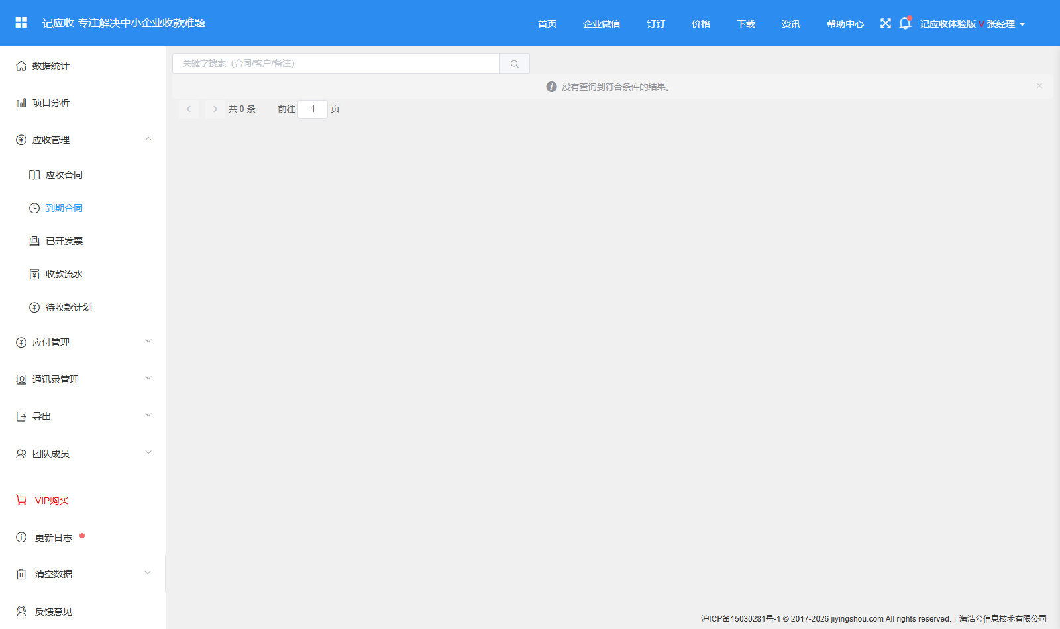Expand the 导出 menu chevron
The width and height of the screenshot is (1060, 629).
[148, 416]
